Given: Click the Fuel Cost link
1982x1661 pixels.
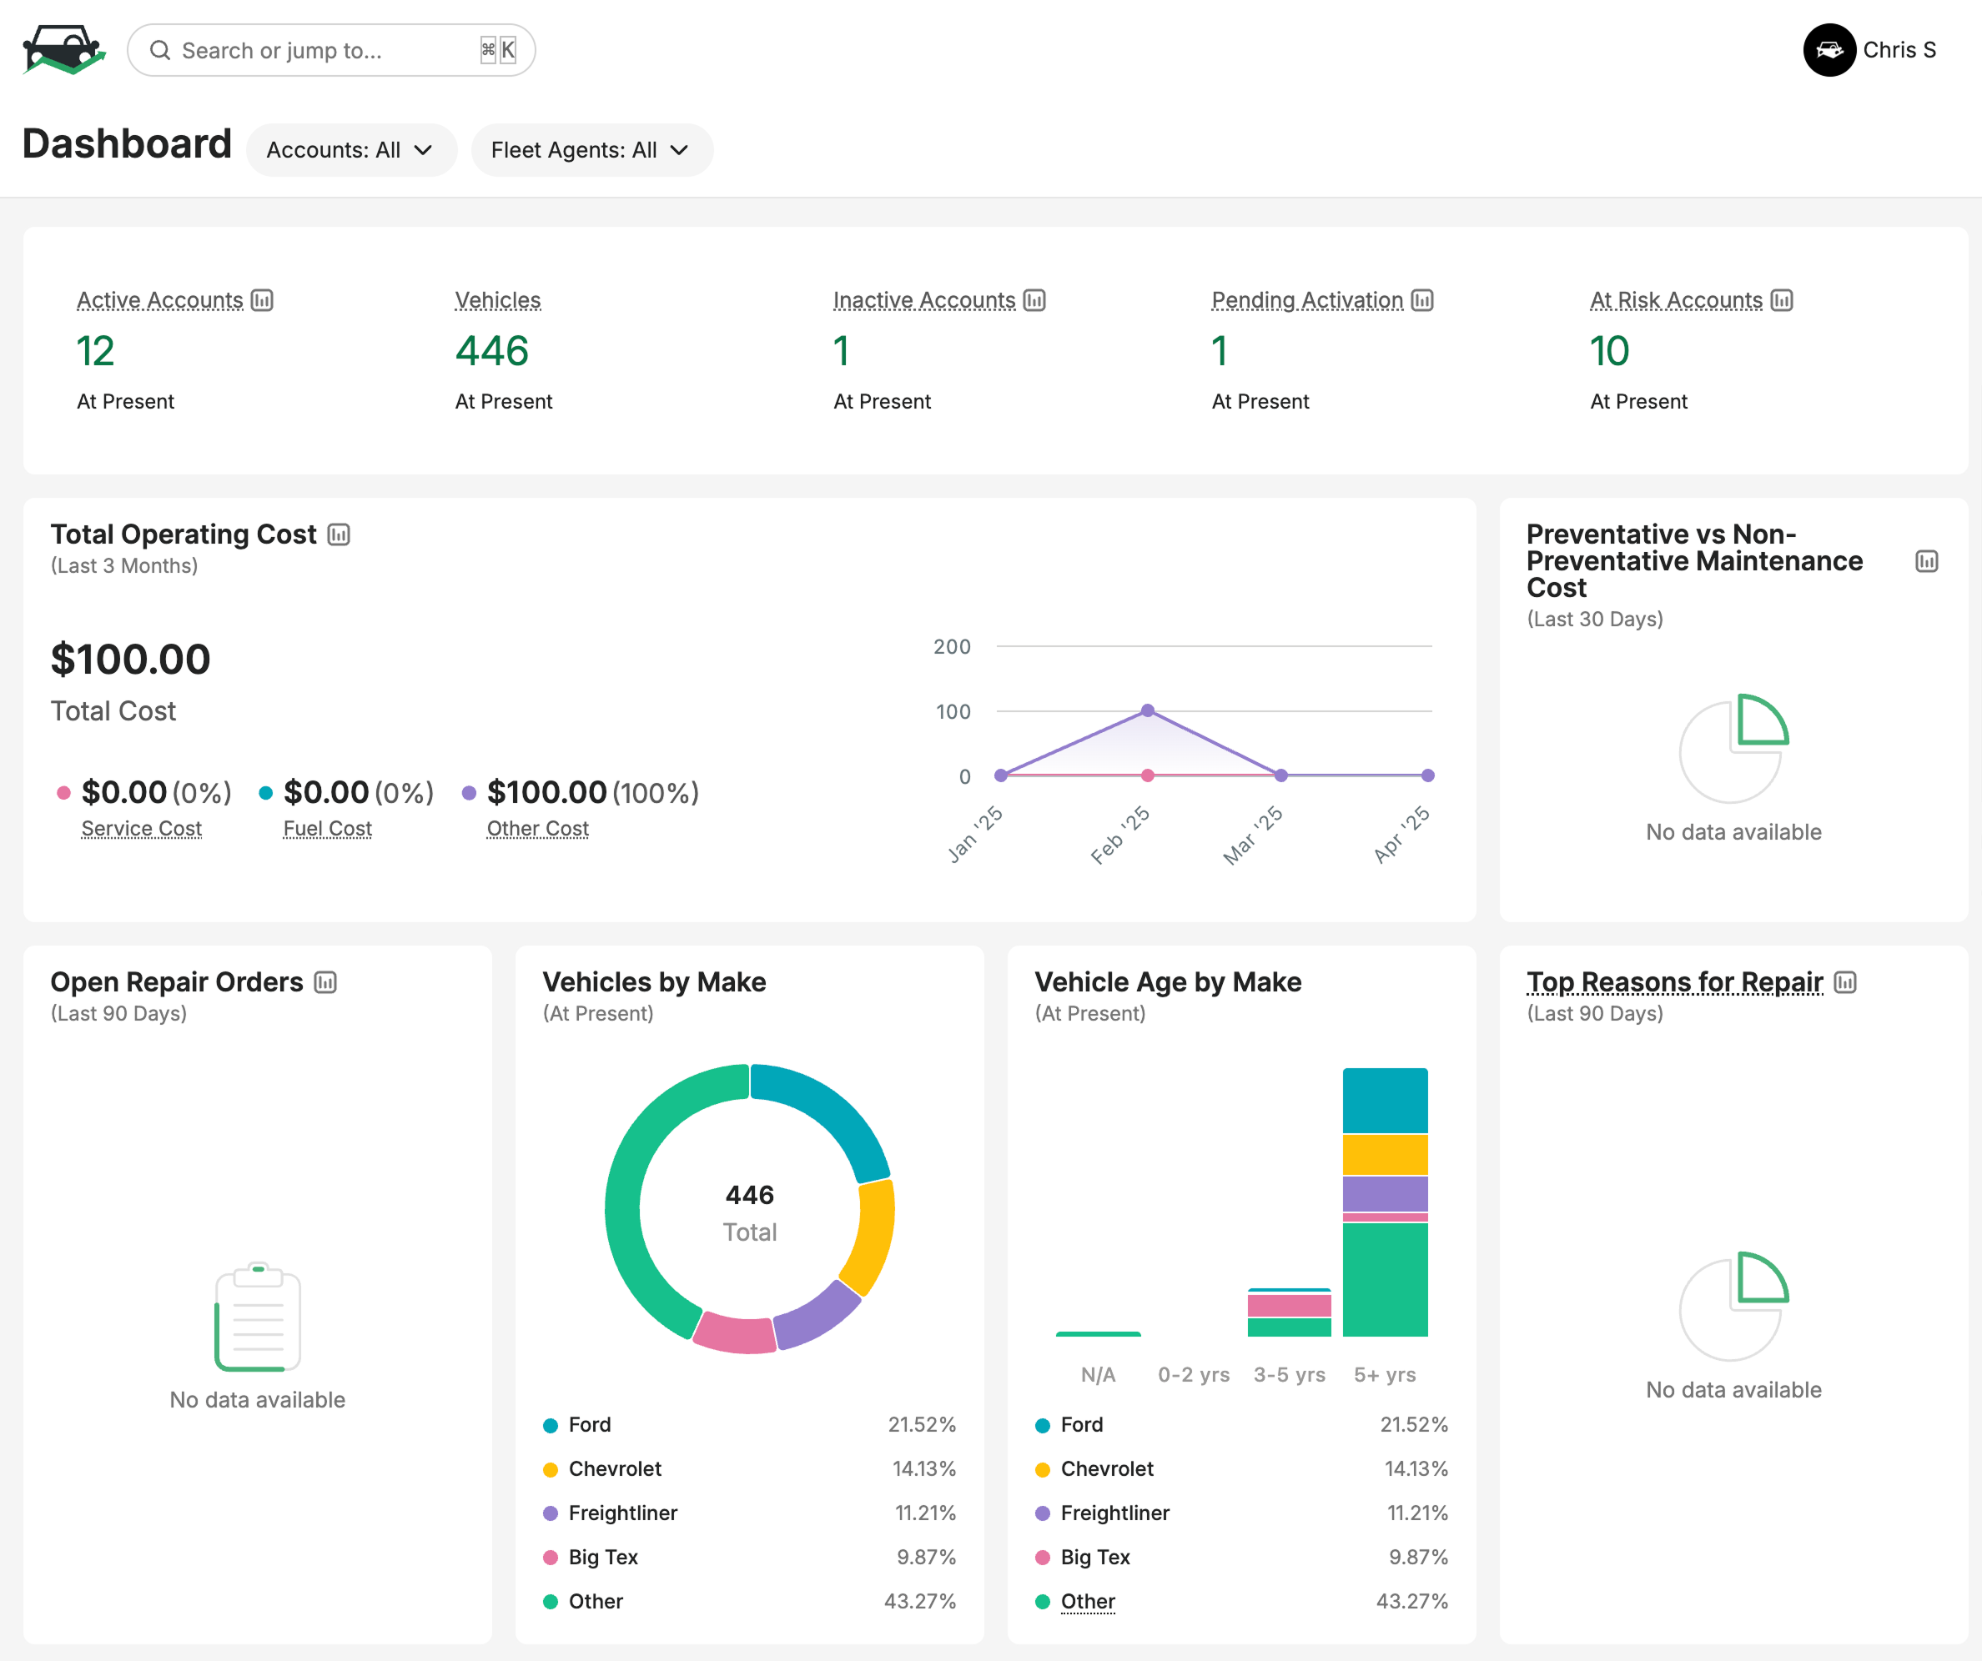Looking at the screenshot, I should pyautogui.click(x=328, y=828).
